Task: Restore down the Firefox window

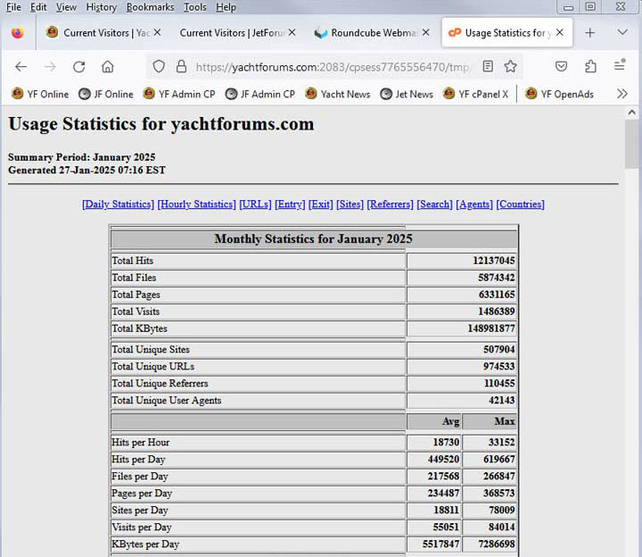Action: click(590, 6)
